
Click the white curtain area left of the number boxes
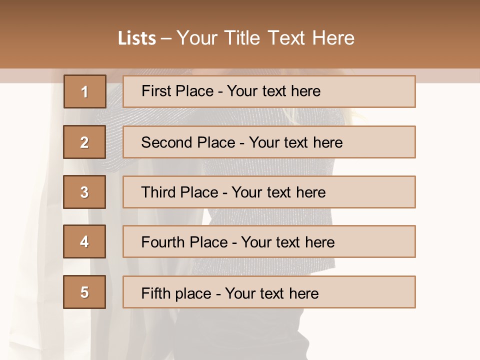pyautogui.click(x=30, y=200)
